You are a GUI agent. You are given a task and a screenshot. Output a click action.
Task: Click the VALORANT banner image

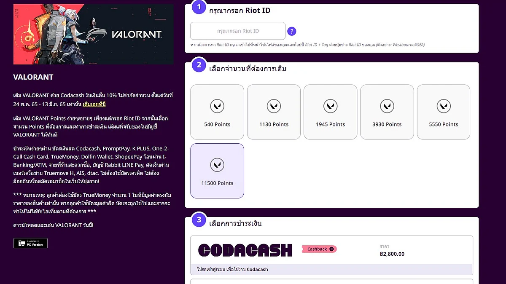[93, 34]
